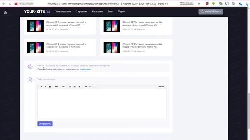Image resolution: width=250 pixels, height=140 pixels.
Task: Toggle bold formatting in comment editor
Action: [x=41, y=87]
